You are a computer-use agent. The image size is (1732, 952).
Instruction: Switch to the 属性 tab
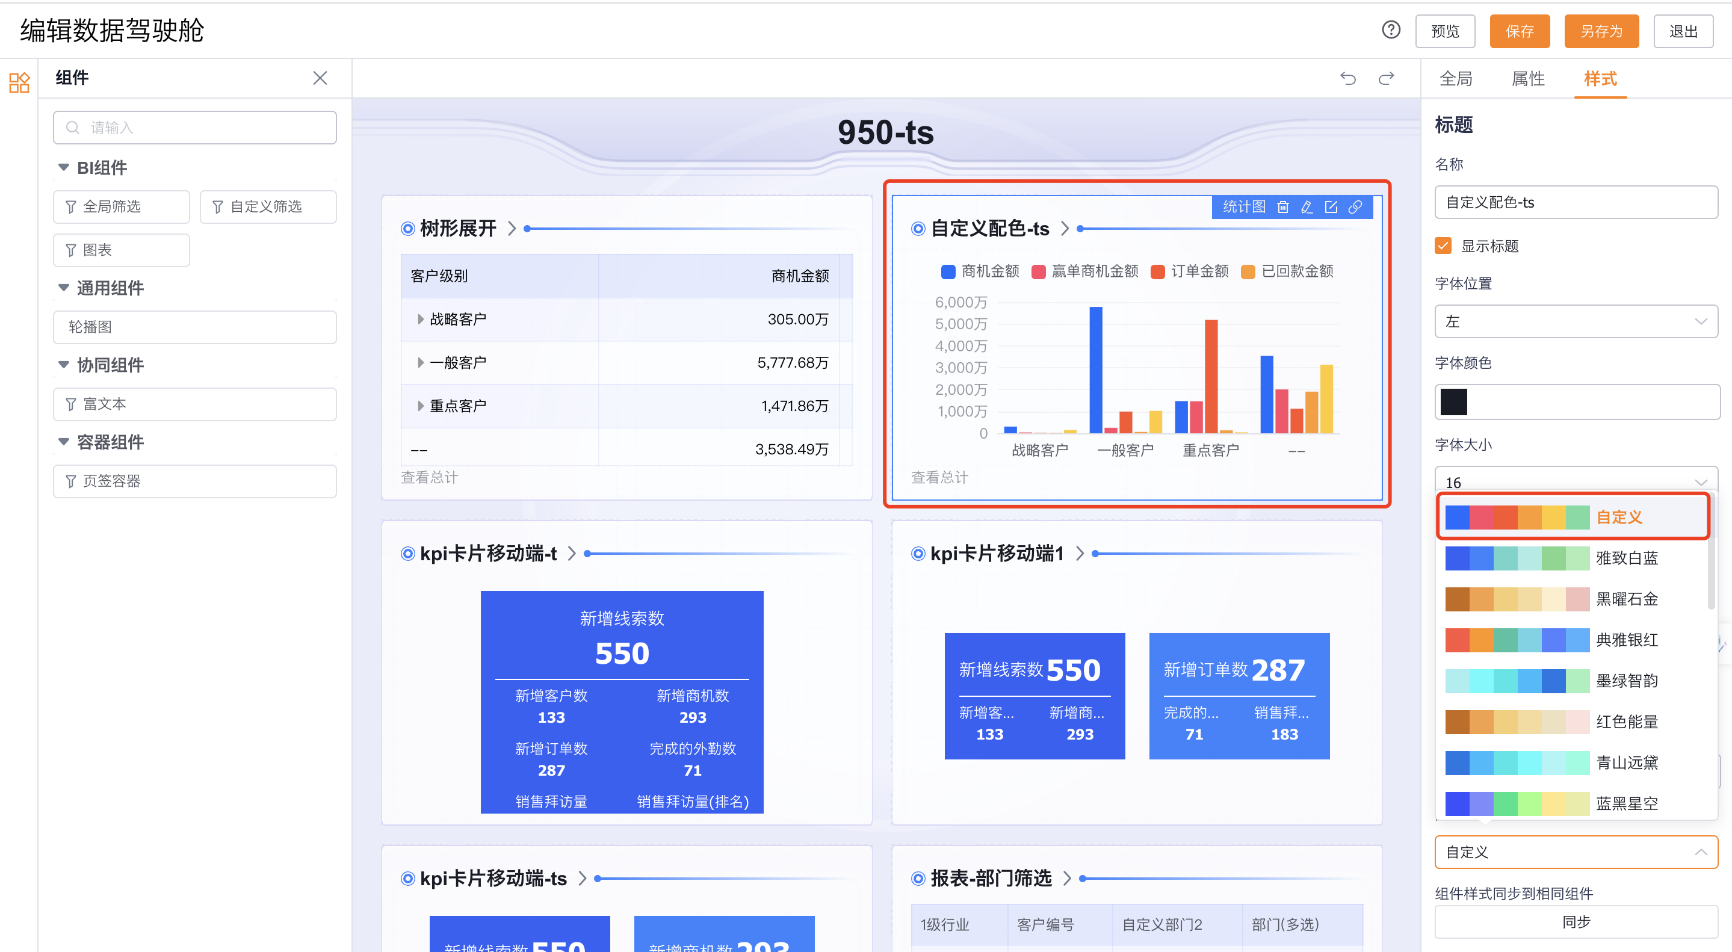[x=1527, y=79]
